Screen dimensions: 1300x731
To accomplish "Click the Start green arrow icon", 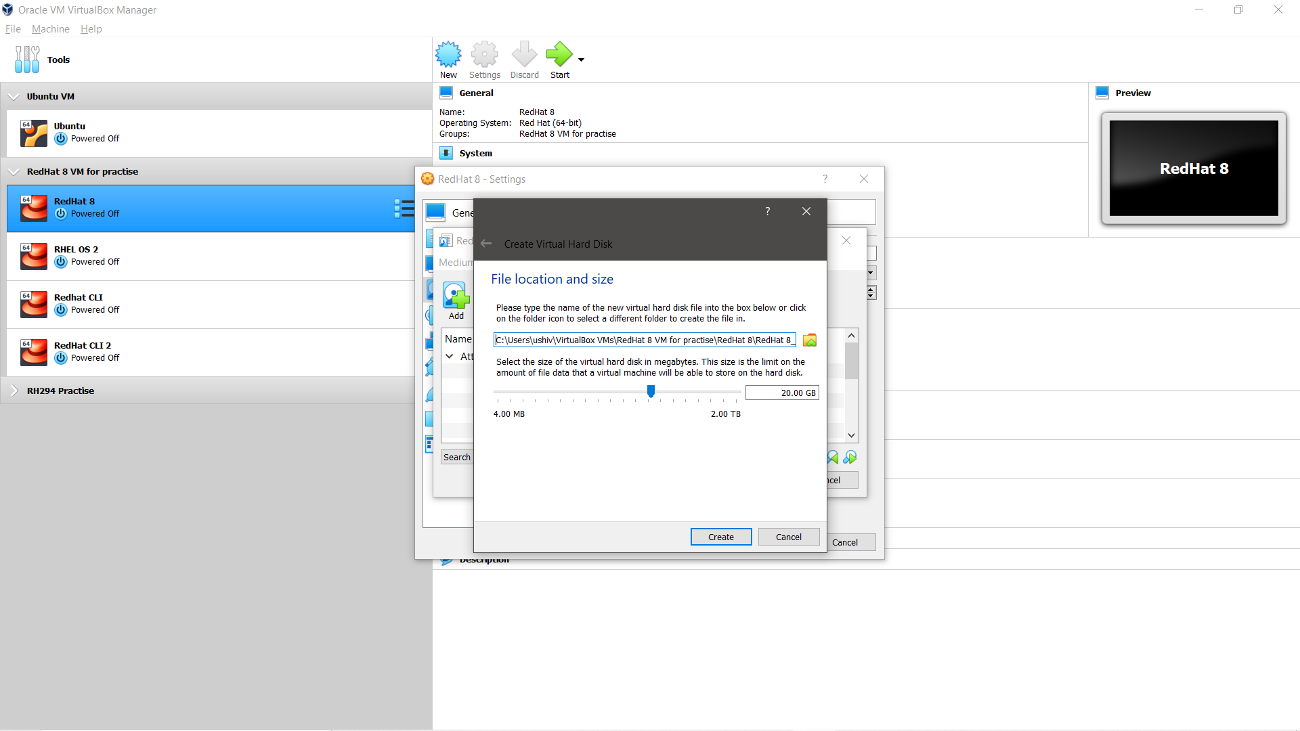I will point(559,55).
